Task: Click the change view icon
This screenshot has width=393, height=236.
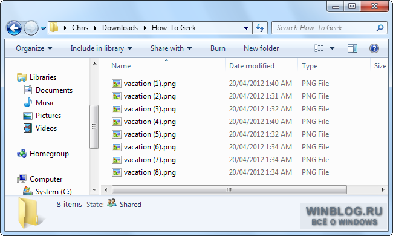Action: click(x=319, y=48)
